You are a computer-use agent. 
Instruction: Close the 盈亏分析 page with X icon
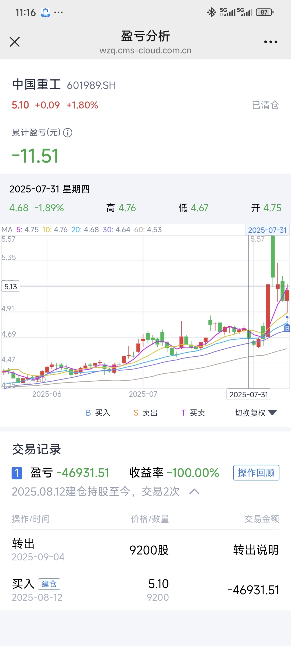tap(15, 42)
